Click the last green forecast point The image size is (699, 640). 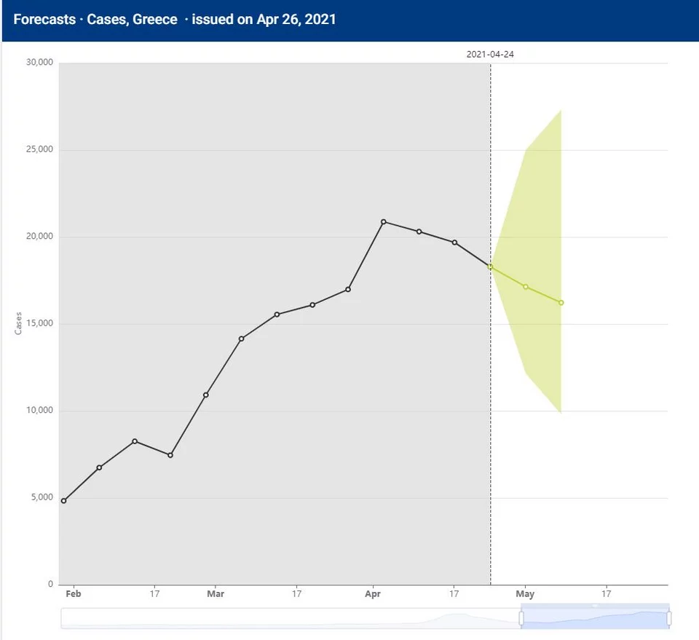561,303
